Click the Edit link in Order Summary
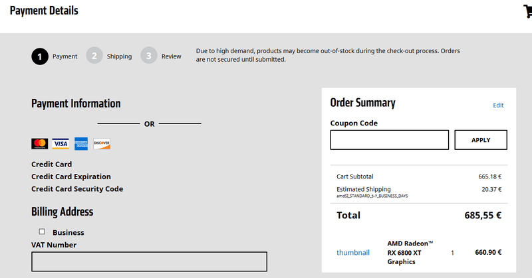 [x=498, y=105]
